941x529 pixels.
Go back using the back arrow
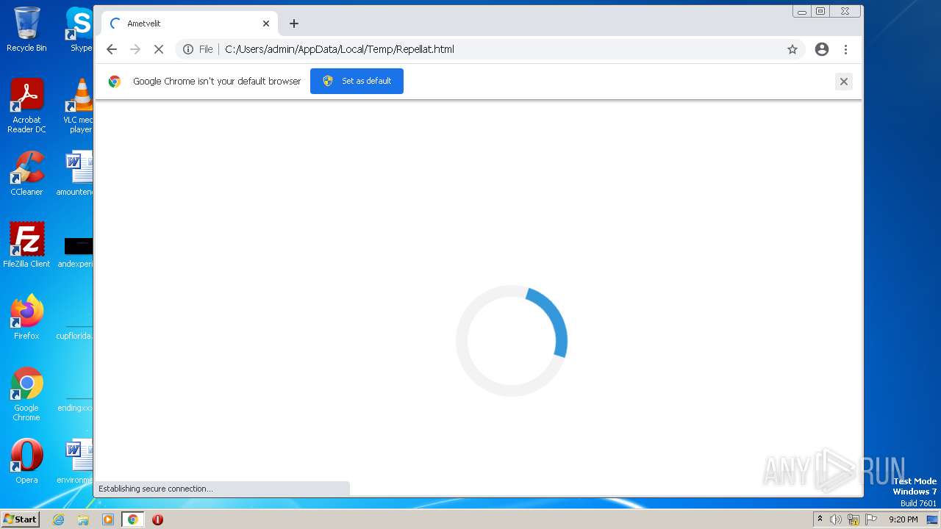[x=112, y=49]
